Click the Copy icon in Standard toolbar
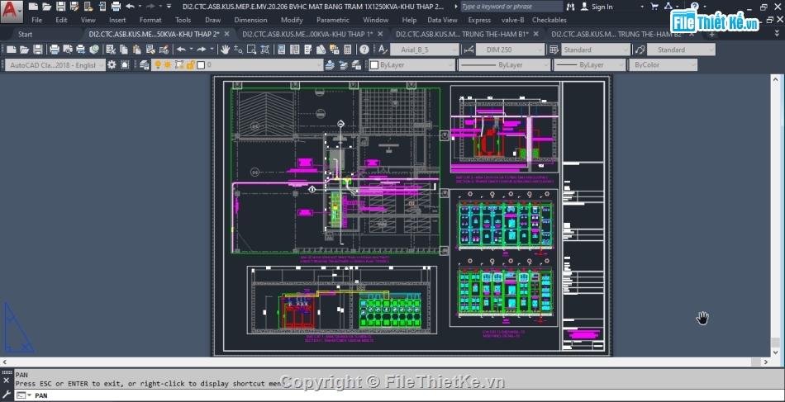This screenshot has height=402, width=785. point(124,50)
